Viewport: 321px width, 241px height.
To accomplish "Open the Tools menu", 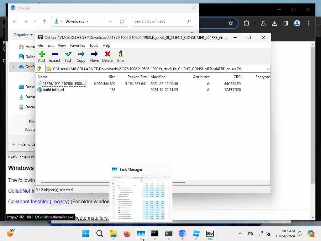I will pos(93,45).
